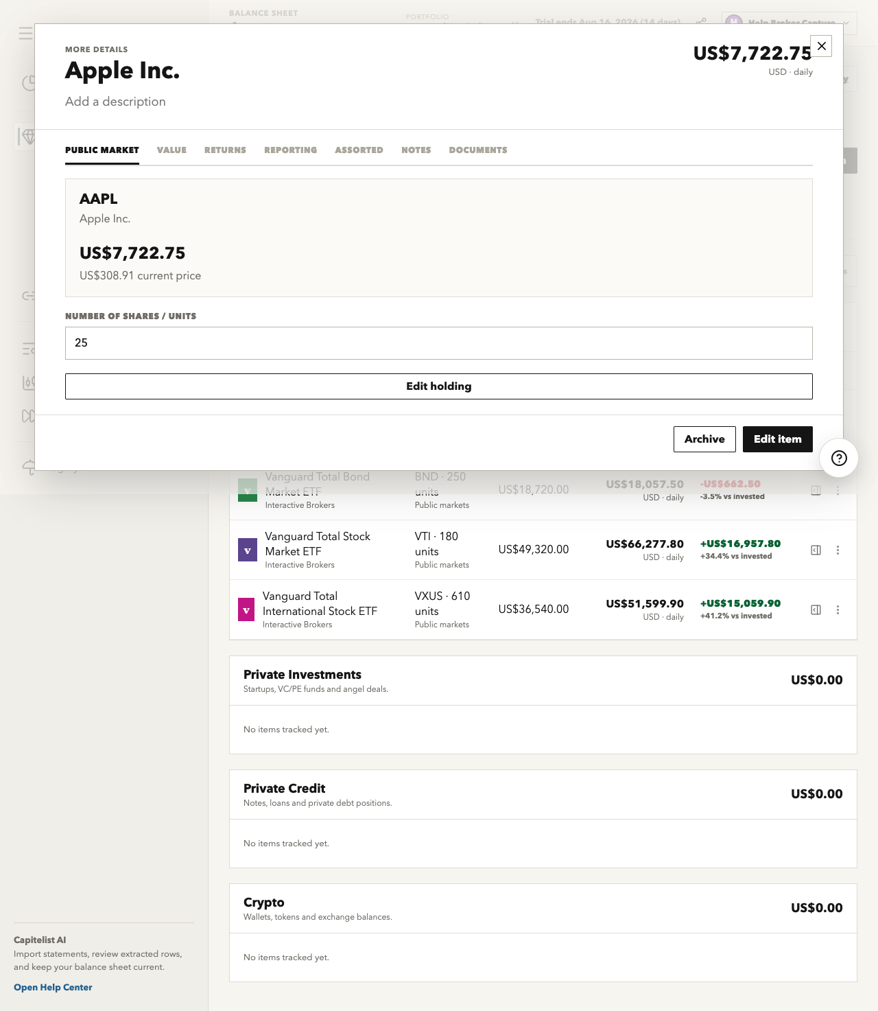Click the magenta Vanguard logo of VXUS

pyautogui.click(x=246, y=609)
